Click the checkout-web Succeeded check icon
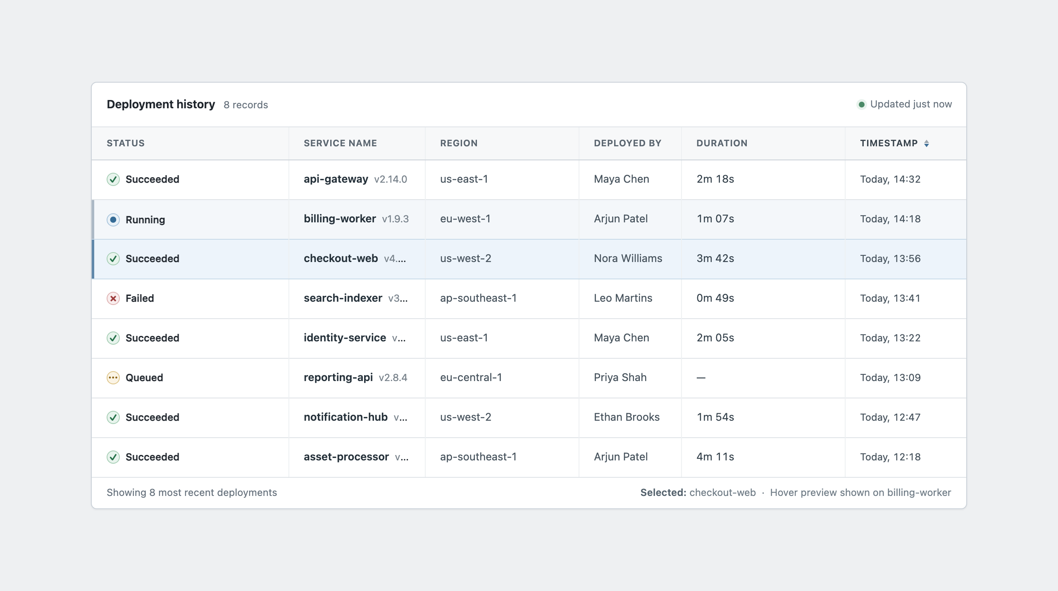The image size is (1058, 591). [x=113, y=259]
